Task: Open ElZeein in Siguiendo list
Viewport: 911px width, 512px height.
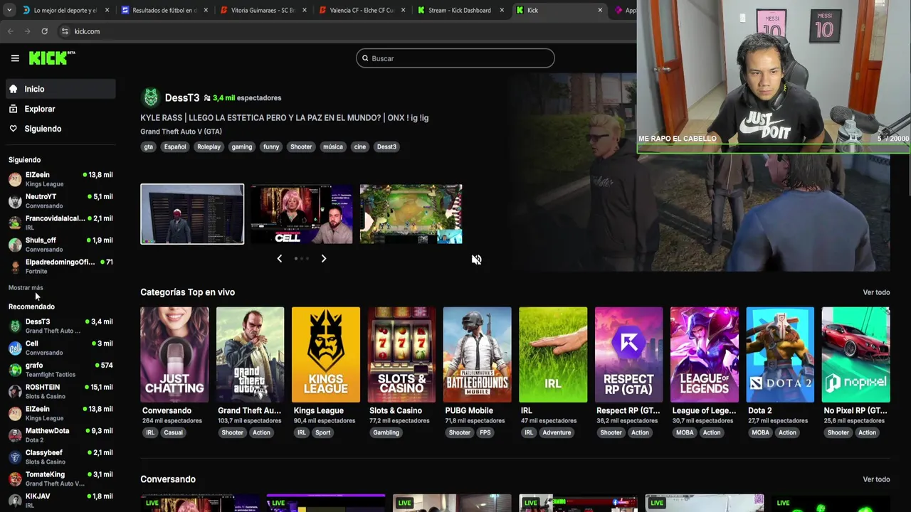Action: [x=60, y=179]
